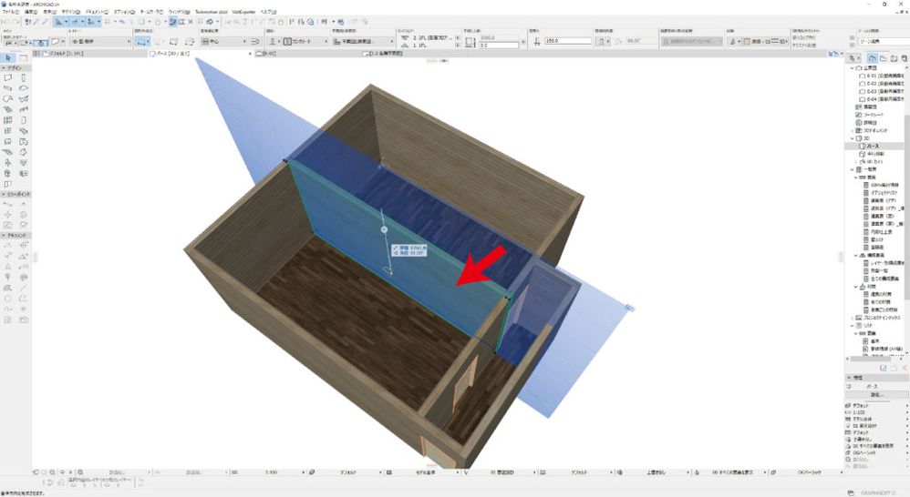Toggle the straight wall geometry method
The height and width of the screenshot is (497, 910).
(141, 42)
